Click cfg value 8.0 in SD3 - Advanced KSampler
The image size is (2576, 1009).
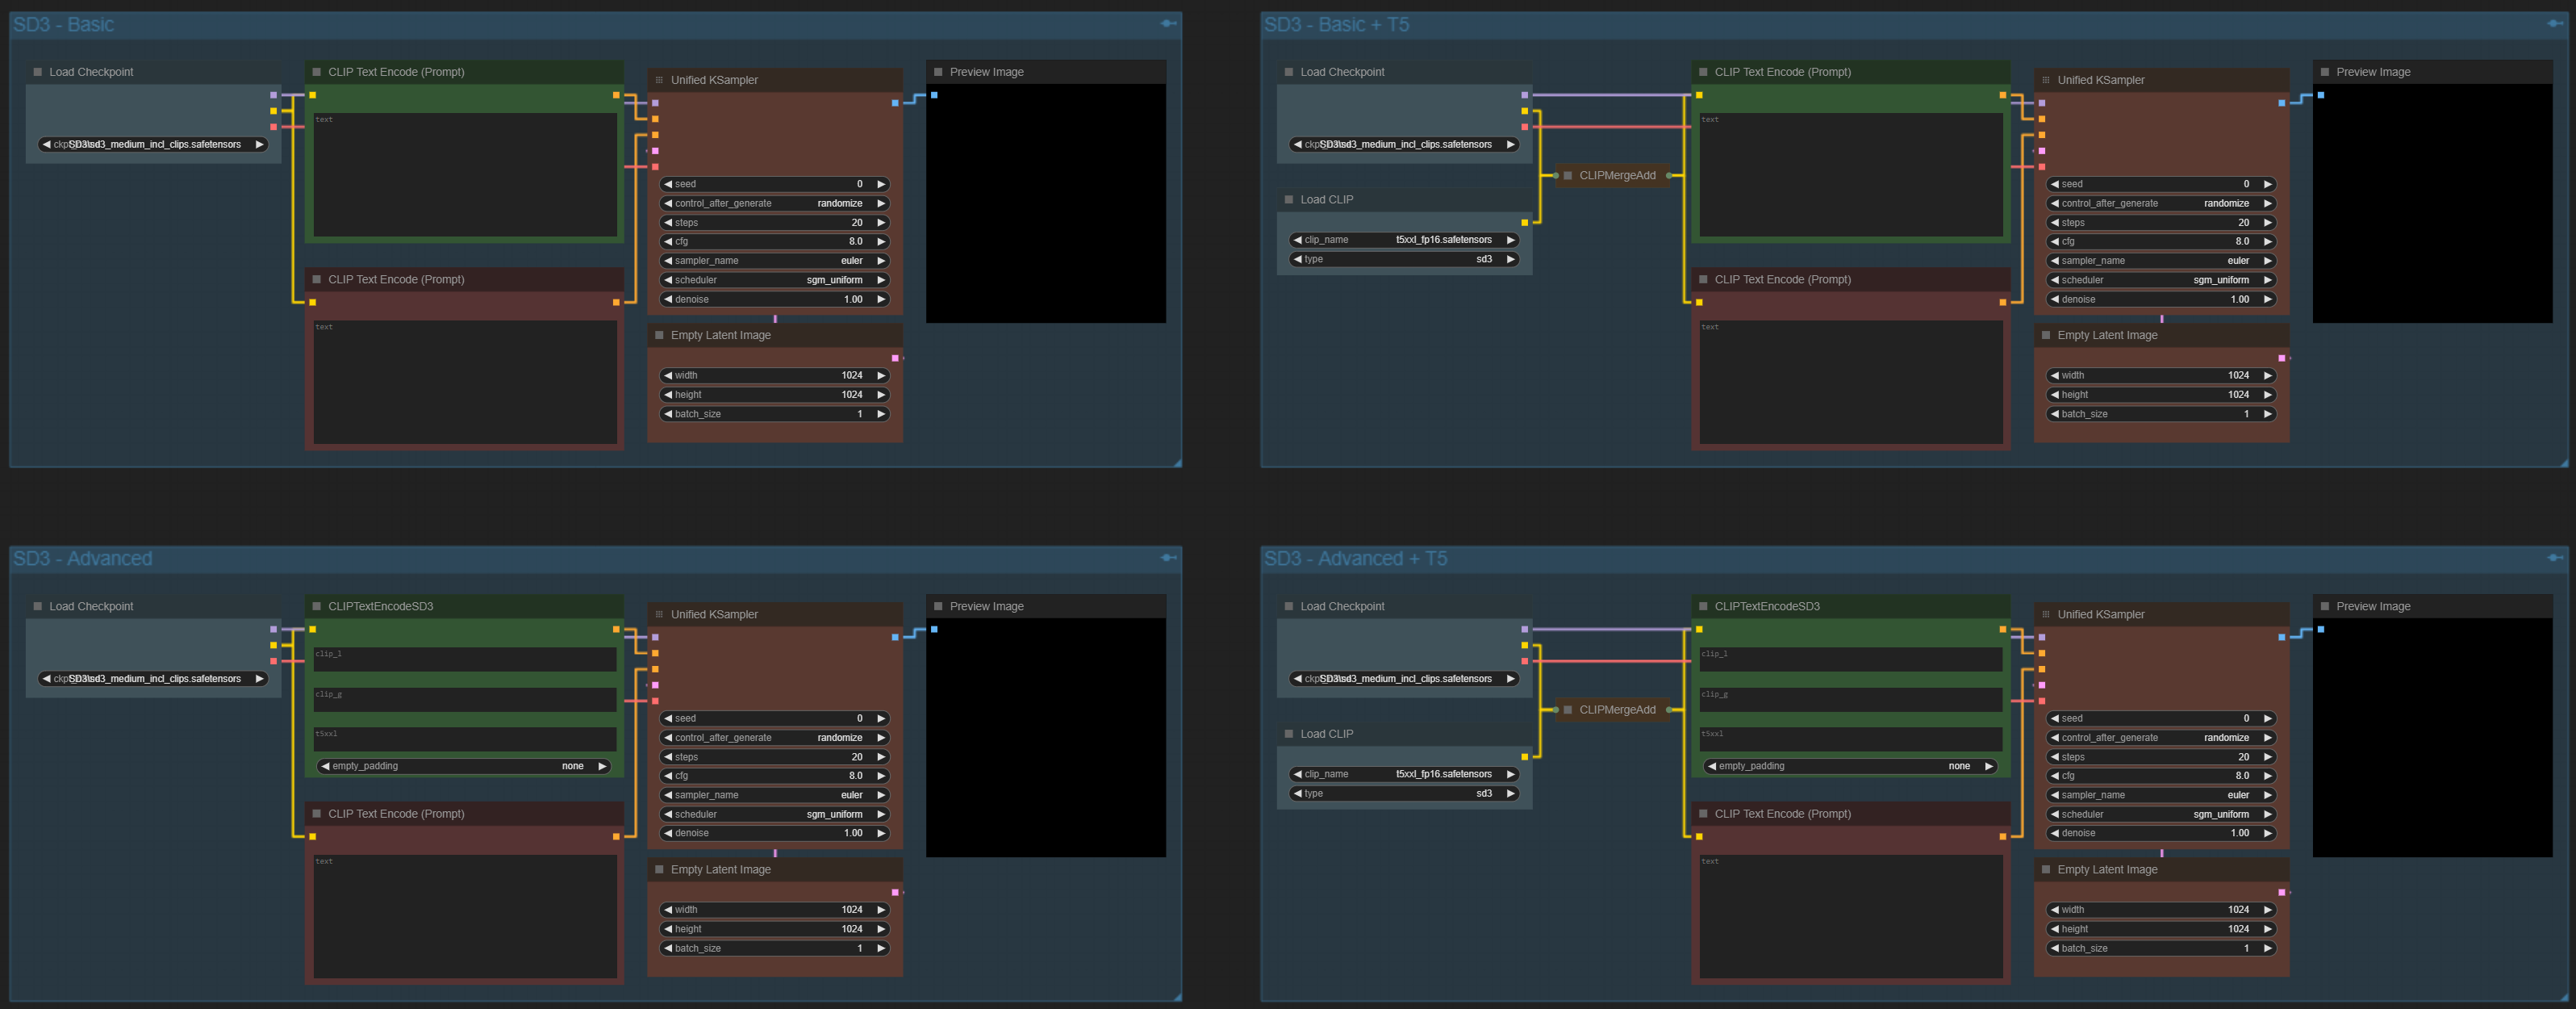click(x=856, y=776)
